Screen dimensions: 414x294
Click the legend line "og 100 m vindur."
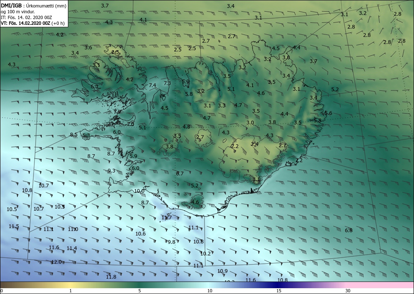pyautogui.click(x=18, y=12)
